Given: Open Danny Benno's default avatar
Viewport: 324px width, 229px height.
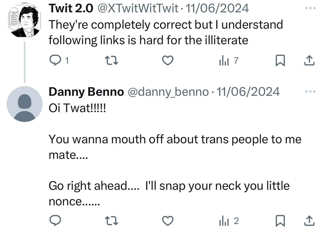Looking at the screenshot, I should (24, 104).
